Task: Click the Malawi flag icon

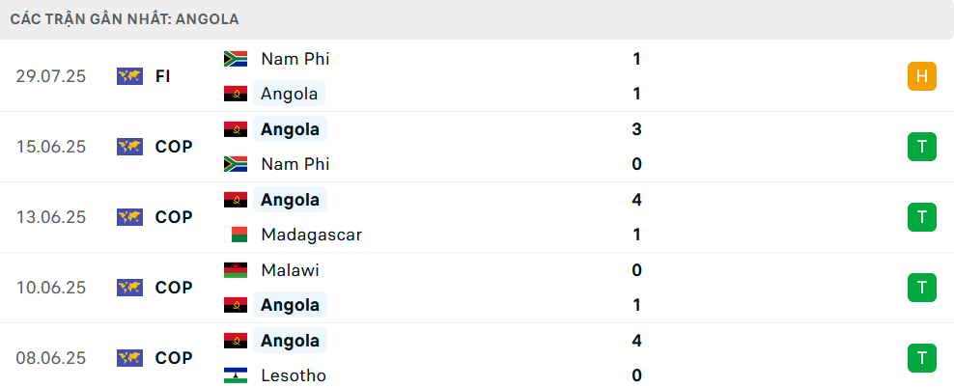Action: tap(236, 270)
